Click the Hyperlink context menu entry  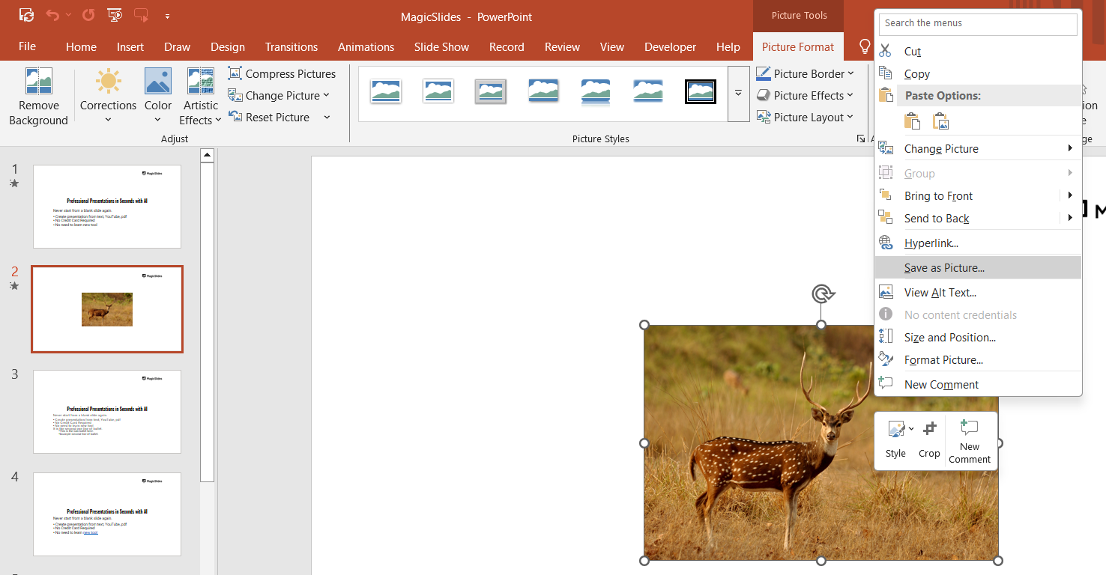(x=931, y=243)
